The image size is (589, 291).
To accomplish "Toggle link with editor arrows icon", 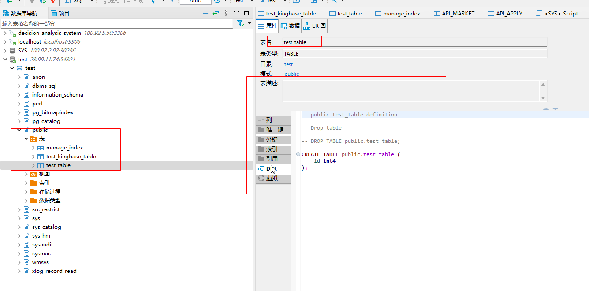I will point(216,13).
